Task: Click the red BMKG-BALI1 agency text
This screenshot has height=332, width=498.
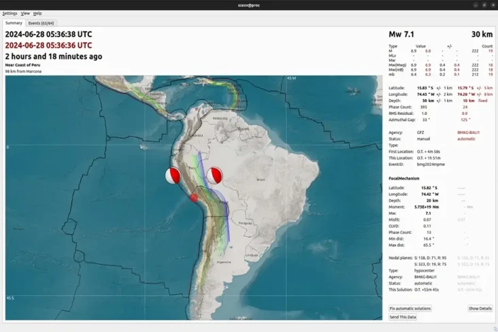Action: tap(469, 133)
